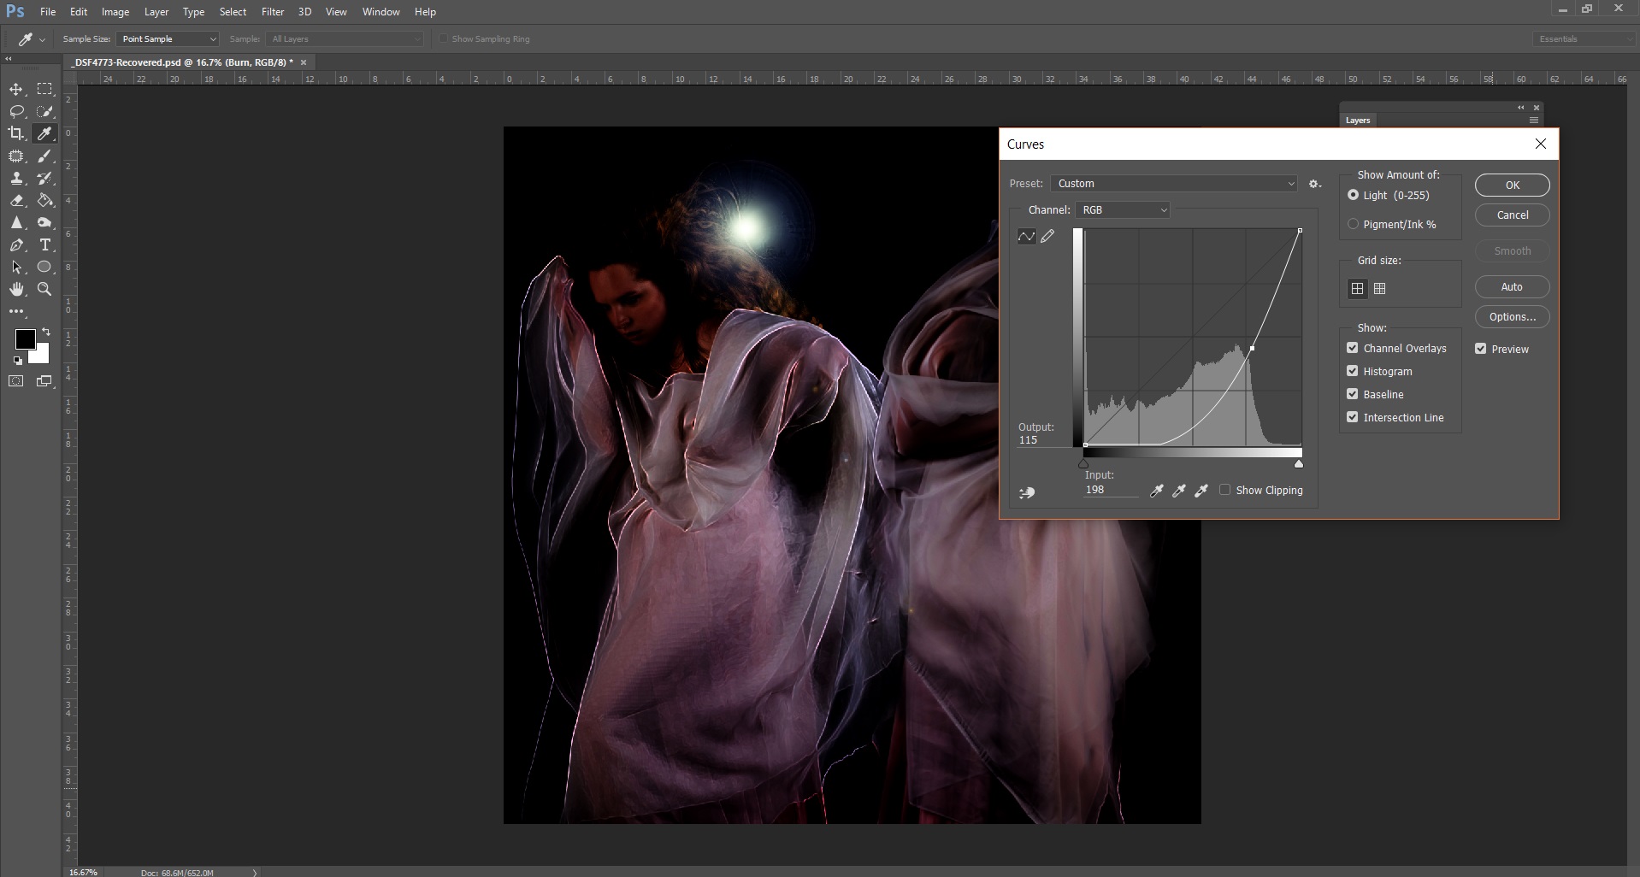Expand the Channel RGB dropdown
Image resolution: width=1640 pixels, height=877 pixels.
1123,210
